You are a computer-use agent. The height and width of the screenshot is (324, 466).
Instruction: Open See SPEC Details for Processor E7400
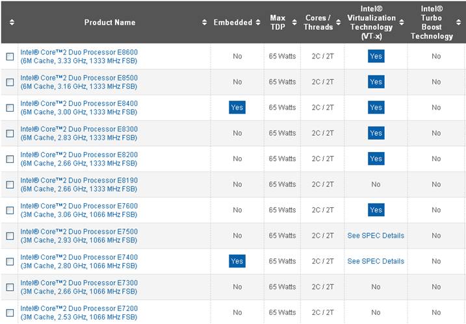(x=376, y=261)
